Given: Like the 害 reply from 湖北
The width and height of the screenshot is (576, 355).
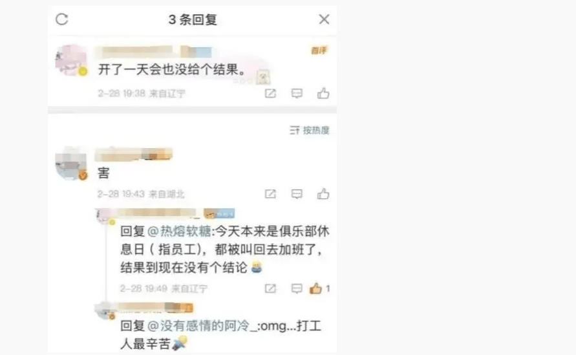Looking at the screenshot, I should [323, 194].
